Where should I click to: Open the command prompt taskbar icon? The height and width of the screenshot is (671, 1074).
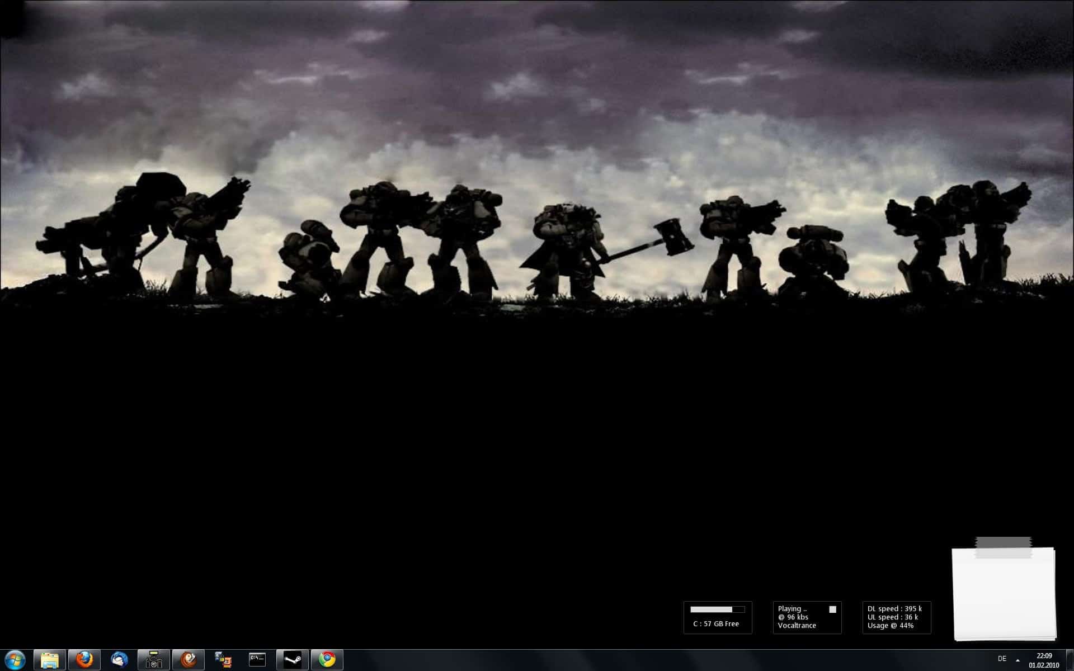[x=257, y=660]
